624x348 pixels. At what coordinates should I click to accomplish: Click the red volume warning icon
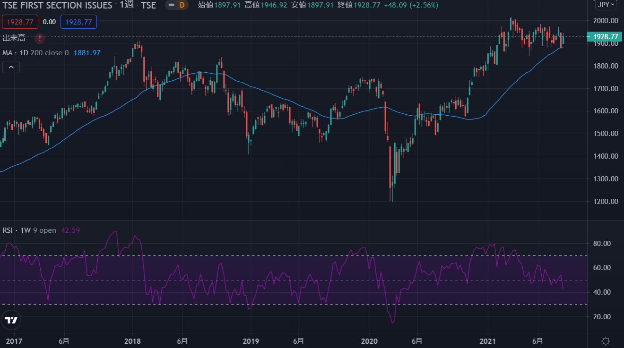pyautogui.click(x=40, y=38)
